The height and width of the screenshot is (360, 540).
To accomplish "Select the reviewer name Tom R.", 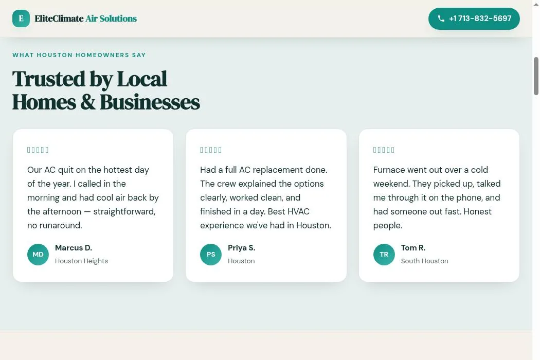I will click(x=413, y=248).
